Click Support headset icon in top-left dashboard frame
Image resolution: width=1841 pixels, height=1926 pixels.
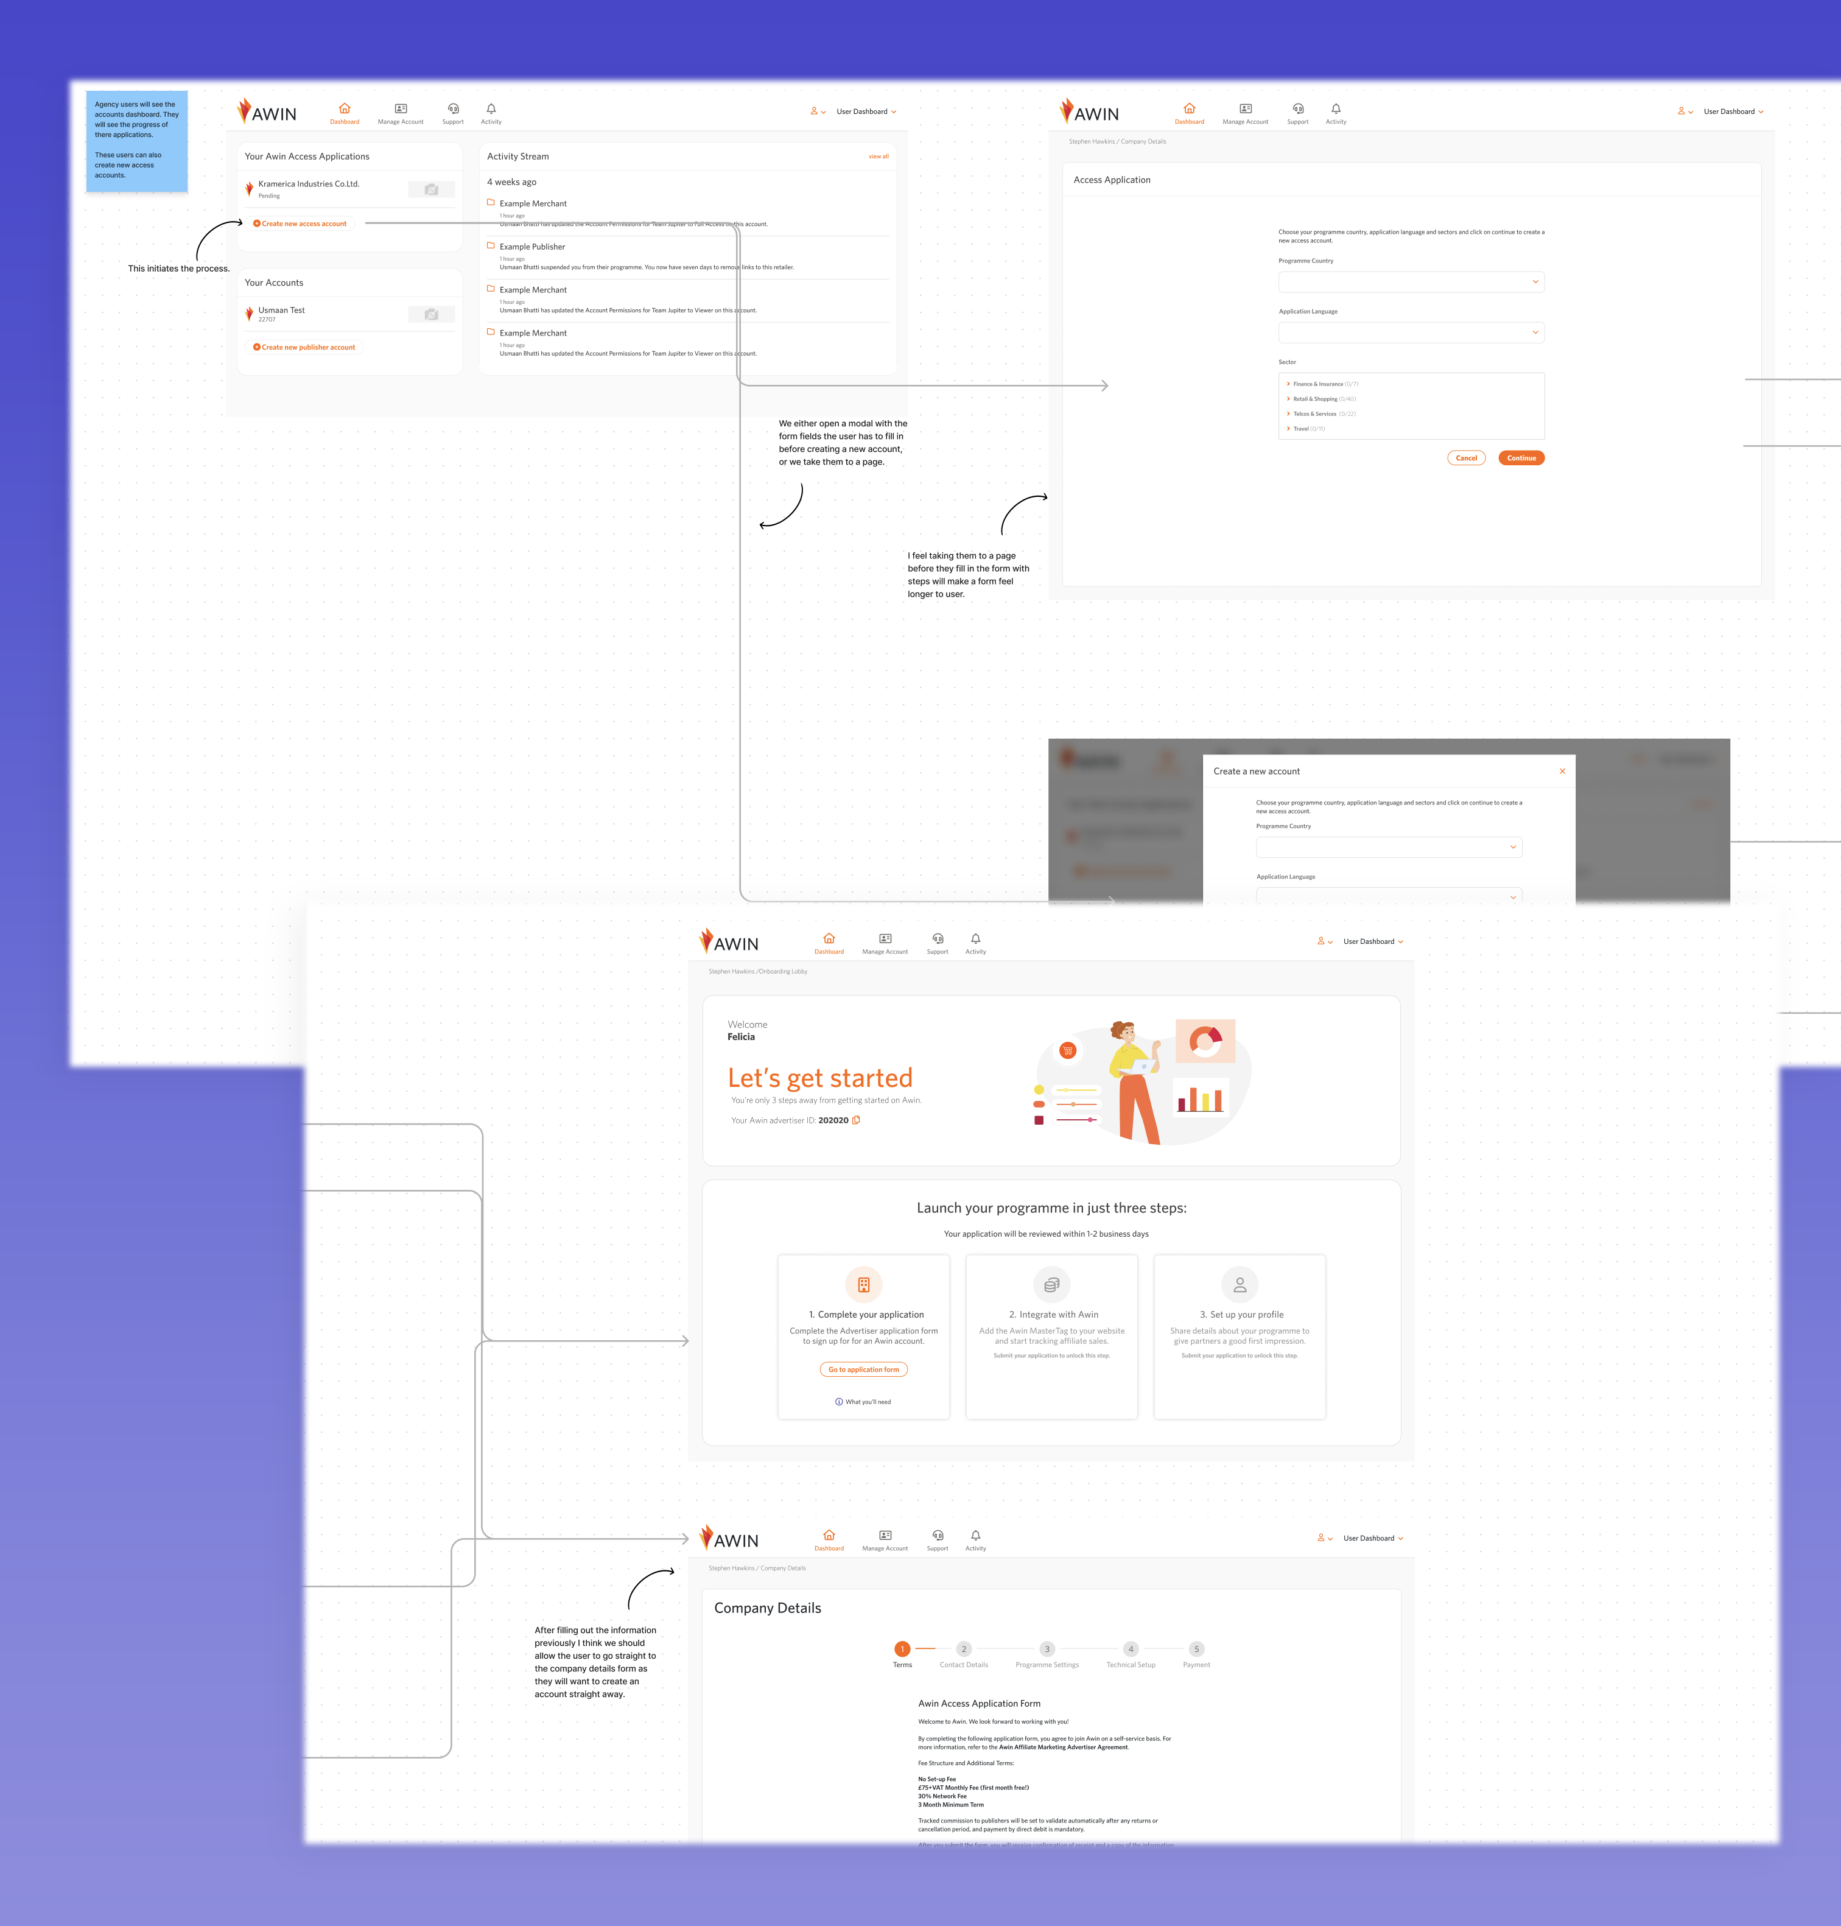pos(452,109)
